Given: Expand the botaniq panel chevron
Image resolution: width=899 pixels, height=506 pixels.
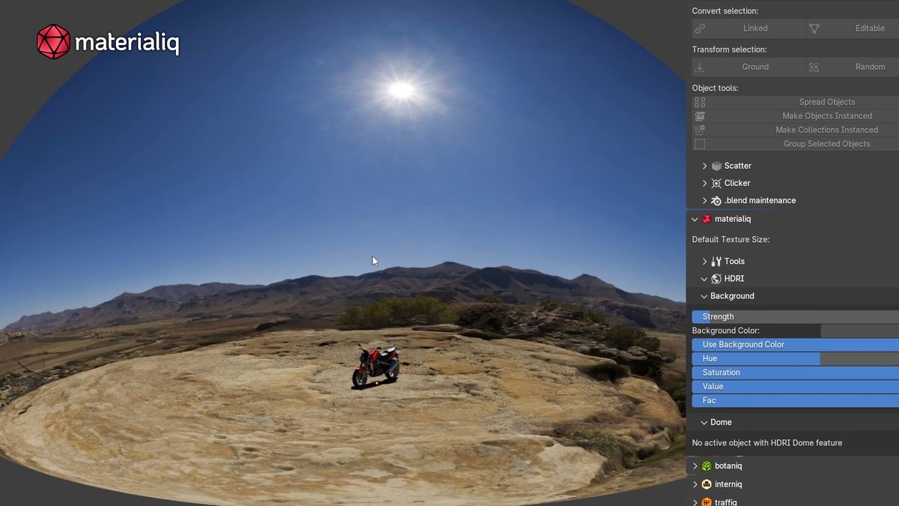Looking at the screenshot, I should pos(694,466).
